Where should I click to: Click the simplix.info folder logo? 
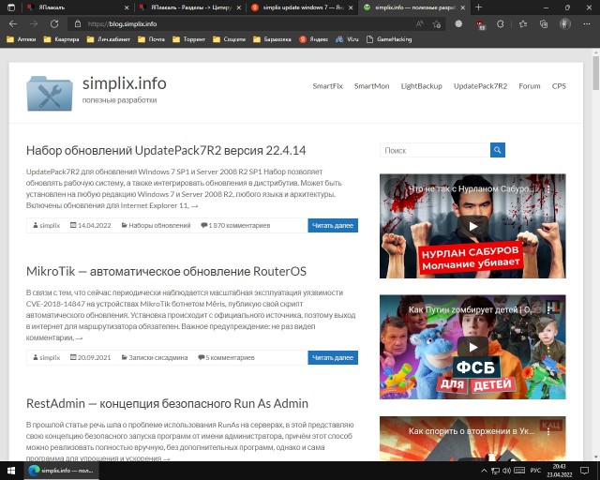50,94
